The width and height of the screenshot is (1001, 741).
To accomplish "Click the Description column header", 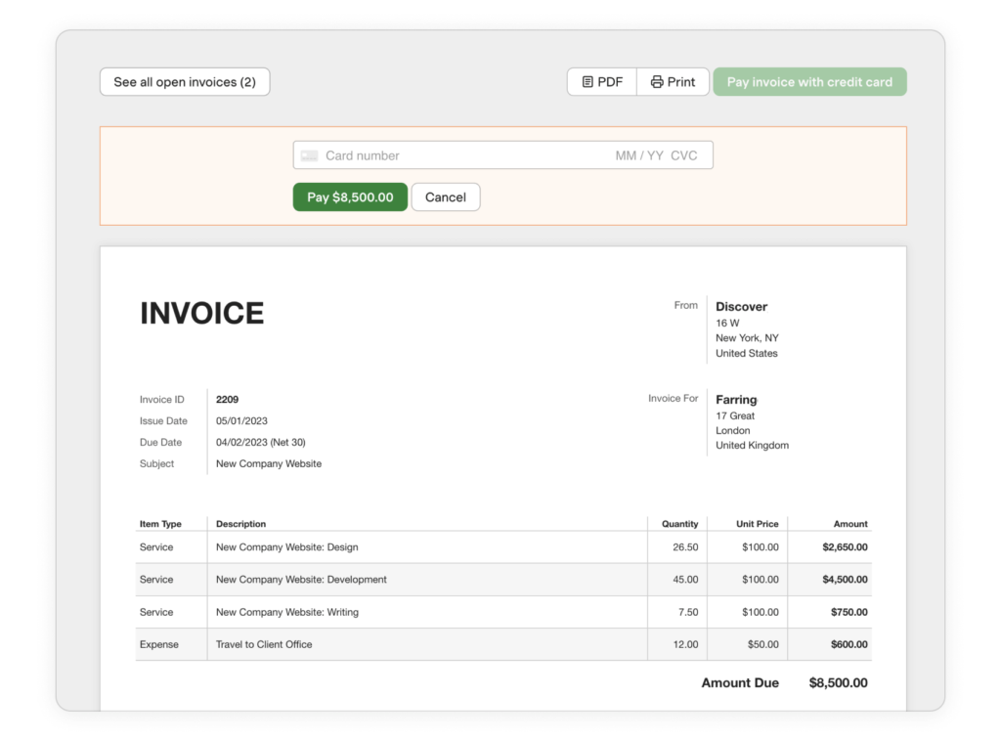I will [x=240, y=524].
